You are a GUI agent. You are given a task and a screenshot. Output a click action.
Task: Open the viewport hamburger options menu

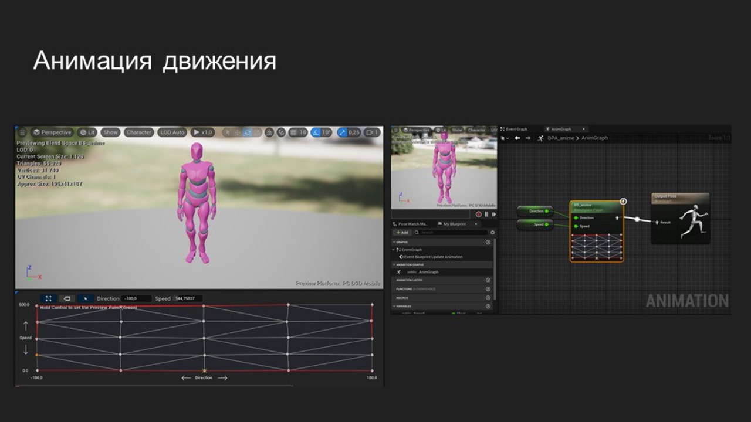coord(22,132)
